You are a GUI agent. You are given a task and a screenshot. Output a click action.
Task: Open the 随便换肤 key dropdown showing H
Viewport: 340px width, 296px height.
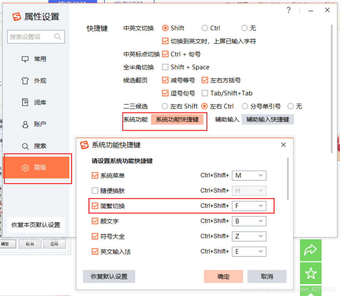(x=249, y=190)
